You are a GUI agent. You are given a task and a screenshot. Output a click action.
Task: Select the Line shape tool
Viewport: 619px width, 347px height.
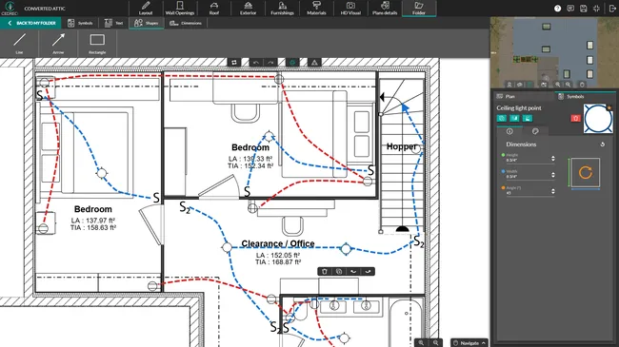pyautogui.click(x=19, y=43)
